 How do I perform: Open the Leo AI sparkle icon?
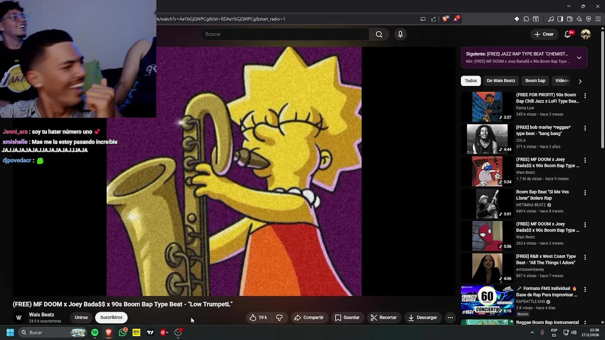tap(579, 19)
